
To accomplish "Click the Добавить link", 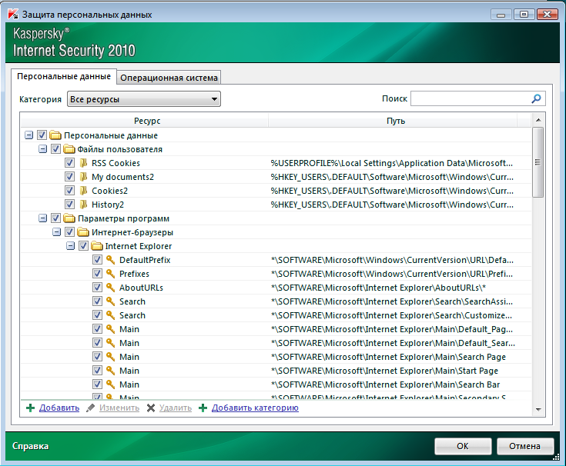I will click(59, 408).
